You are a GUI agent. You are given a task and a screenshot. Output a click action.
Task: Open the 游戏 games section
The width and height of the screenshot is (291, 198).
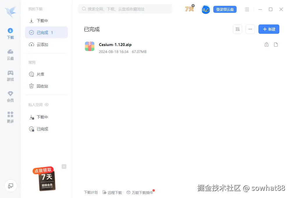click(x=10, y=76)
